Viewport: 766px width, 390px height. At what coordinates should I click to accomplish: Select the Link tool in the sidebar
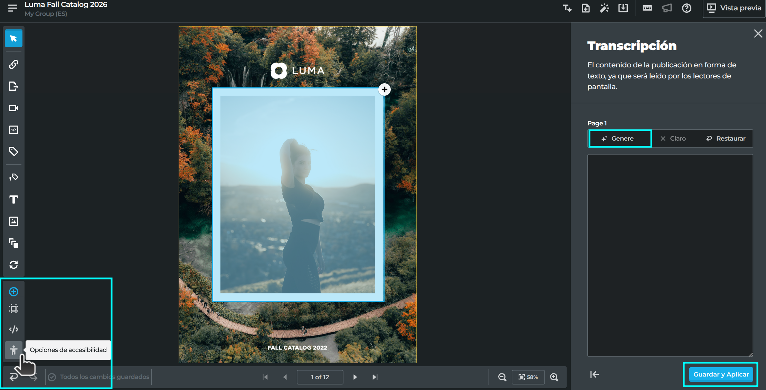13,64
